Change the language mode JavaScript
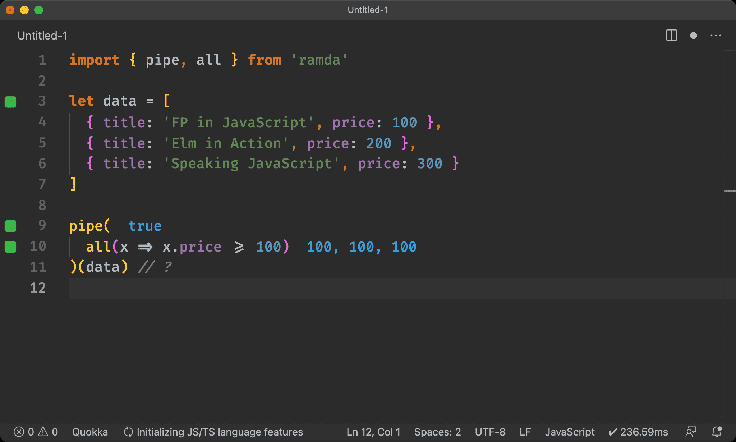The width and height of the screenshot is (736, 442). tap(570, 432)
